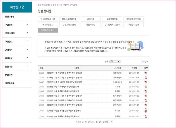The image size is (176, 128).
Task: Download PDF attachment for post 2888
Action: [146, 78]
